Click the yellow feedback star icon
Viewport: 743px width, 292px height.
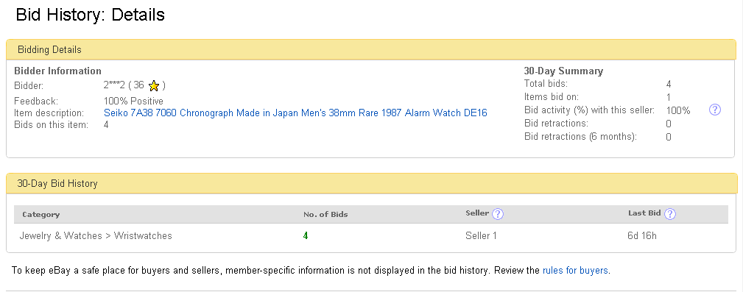pos(153,86)
